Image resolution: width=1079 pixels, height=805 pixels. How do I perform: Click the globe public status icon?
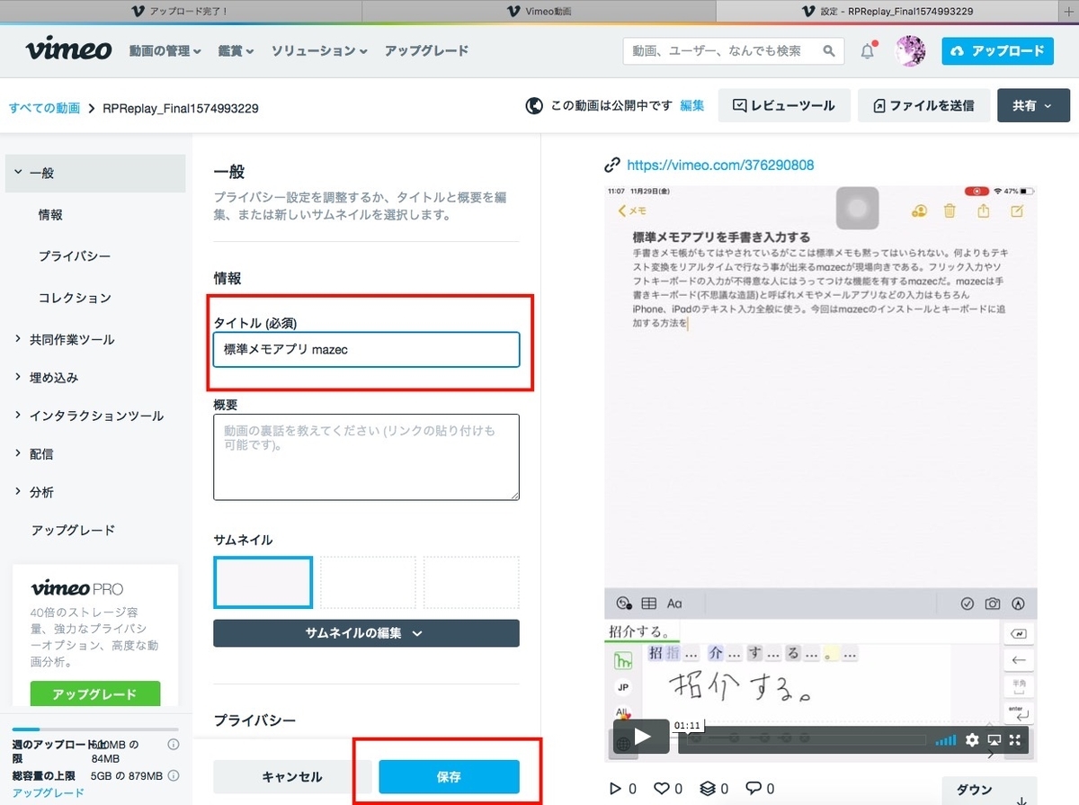[x=534, y=105]
